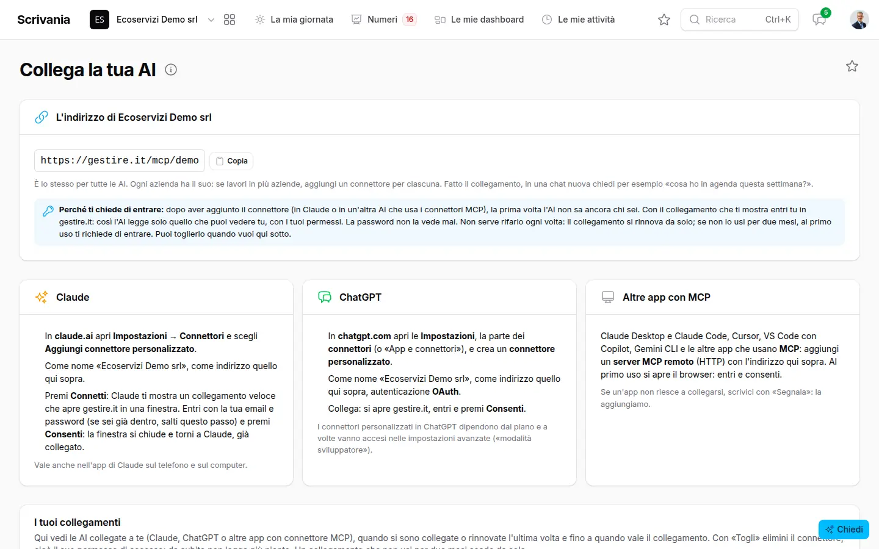Focus the Ricerca search field

(740, 20)
